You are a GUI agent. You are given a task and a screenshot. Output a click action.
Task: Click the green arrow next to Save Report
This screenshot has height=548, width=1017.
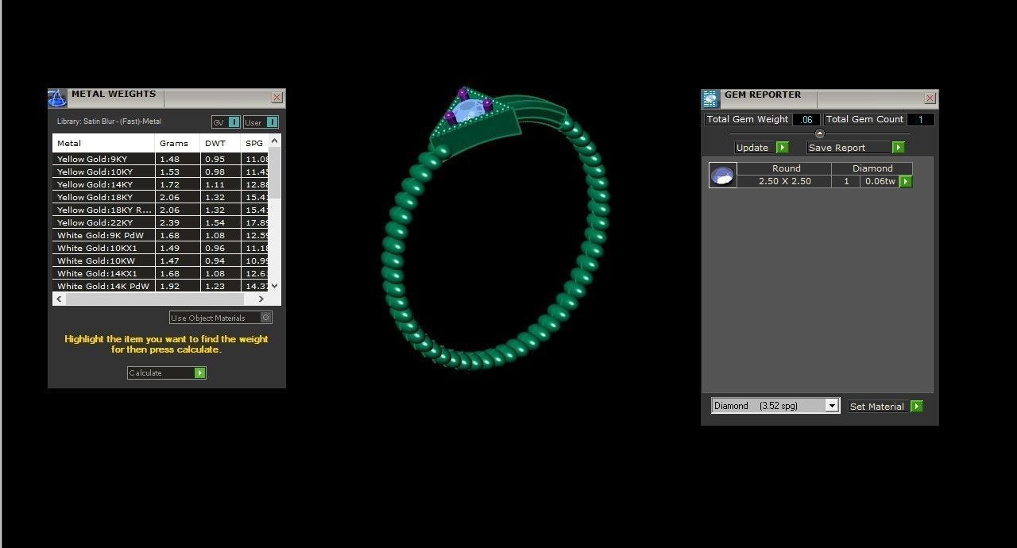tap(899, 148)
